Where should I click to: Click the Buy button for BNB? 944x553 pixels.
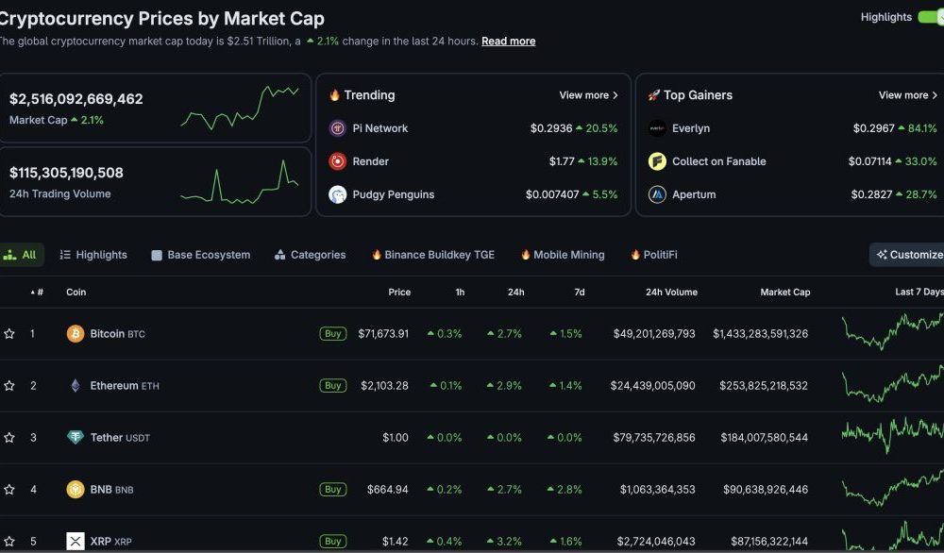pos(332,489)
